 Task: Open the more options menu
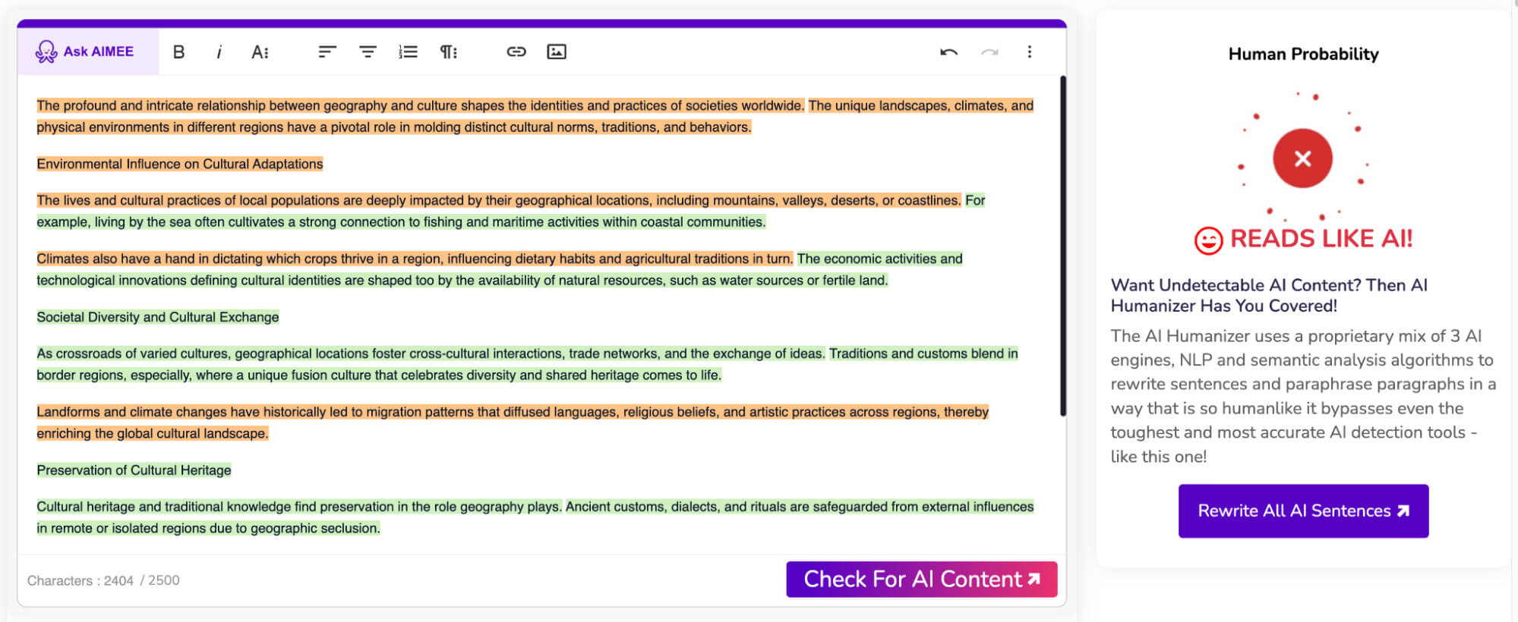coord(1030,52)
